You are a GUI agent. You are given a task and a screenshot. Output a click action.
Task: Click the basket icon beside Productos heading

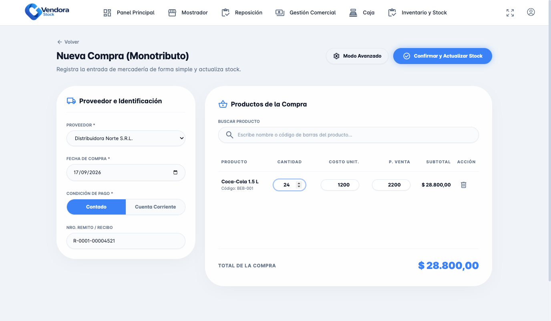tap(223, 104)
